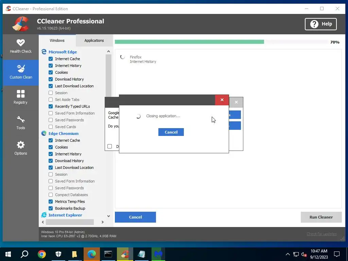Open the notification center icon
Image resolution: width=348 pixels, height=261 pixels.
pos(337,254)
